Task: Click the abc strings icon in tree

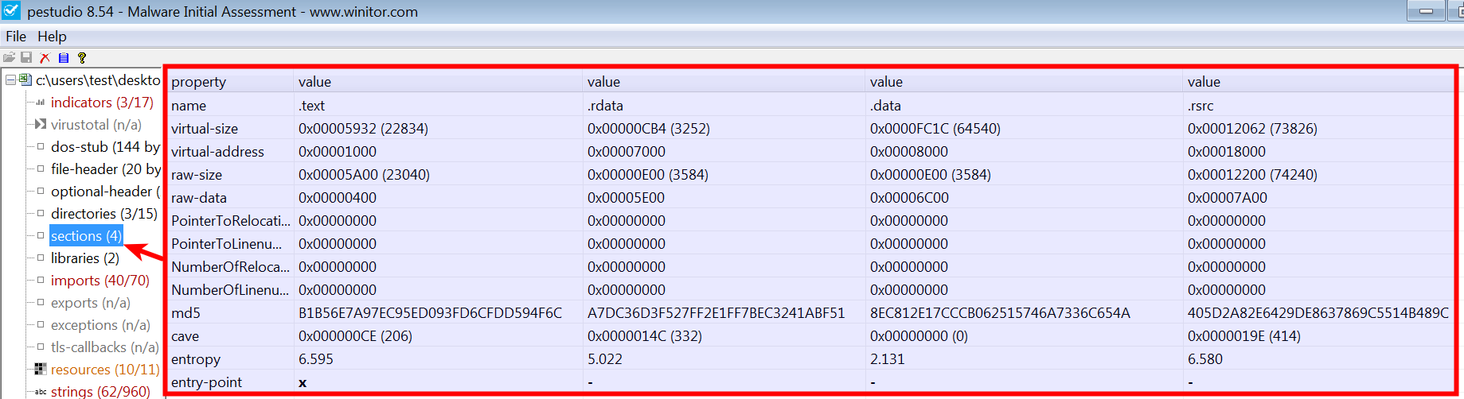Action: coord(40,391)
